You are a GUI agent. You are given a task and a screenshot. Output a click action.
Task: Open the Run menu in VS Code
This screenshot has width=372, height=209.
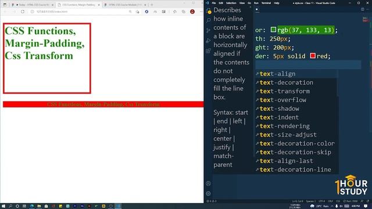[x=256, y=3]
